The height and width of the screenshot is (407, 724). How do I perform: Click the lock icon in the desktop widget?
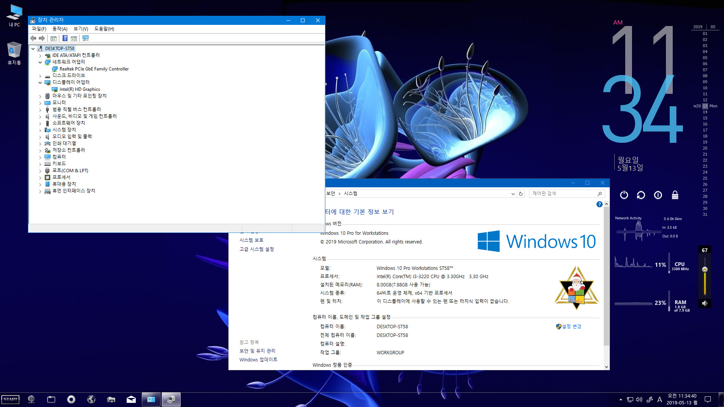click(x=675, y=195)
